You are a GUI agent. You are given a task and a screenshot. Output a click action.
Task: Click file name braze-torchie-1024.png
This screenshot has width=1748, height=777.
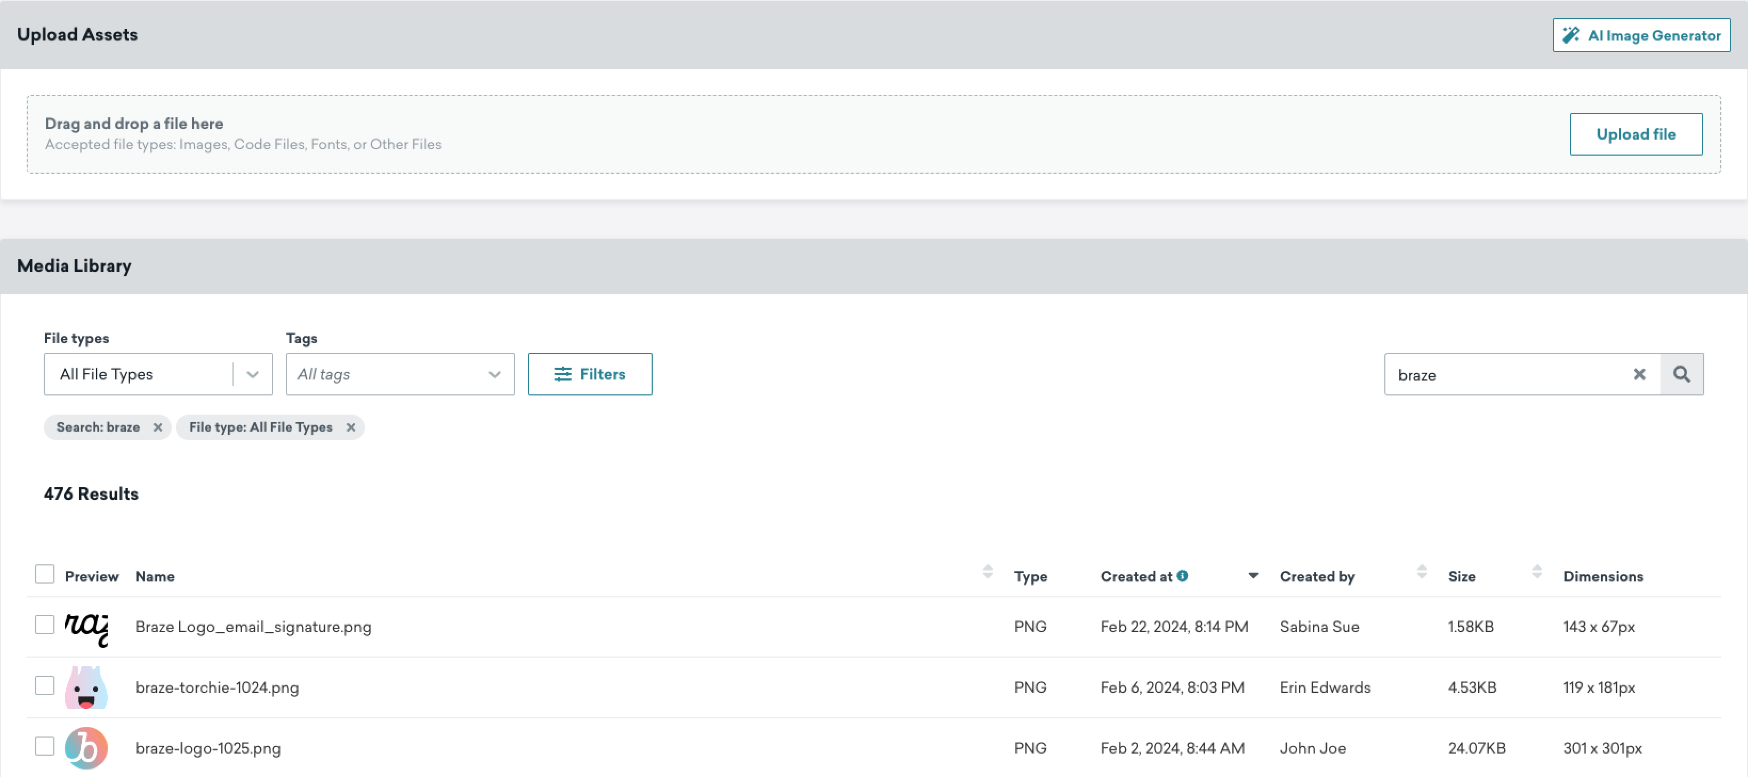(x=217, y=687)
